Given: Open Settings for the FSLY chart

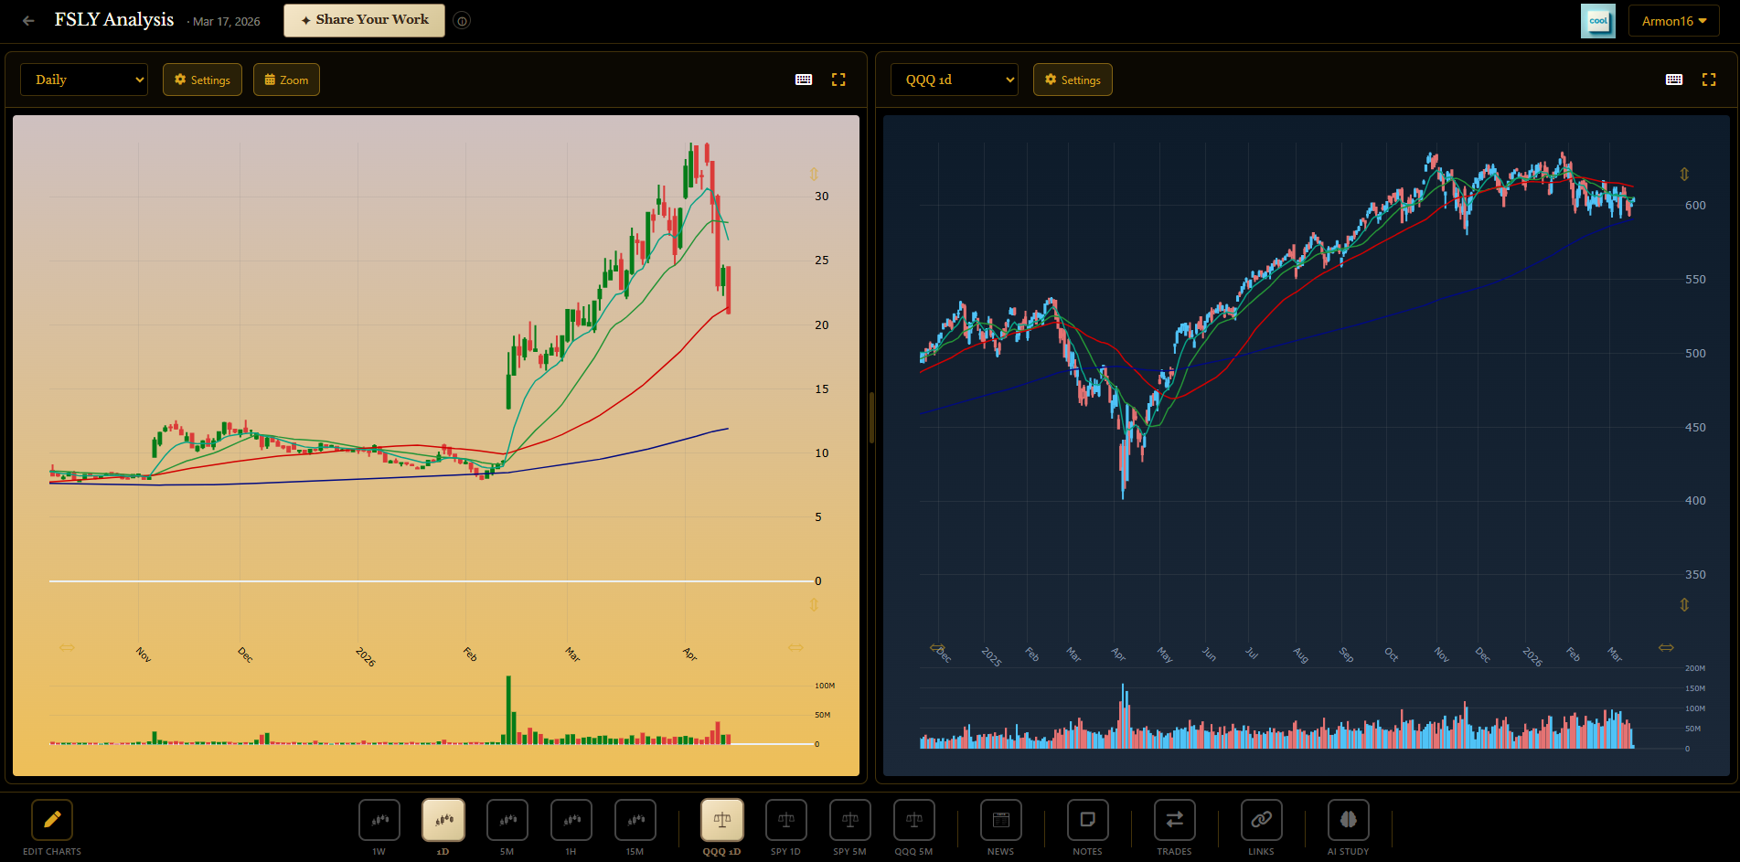Looking at the screenshot, I should (x=202, y=80).
